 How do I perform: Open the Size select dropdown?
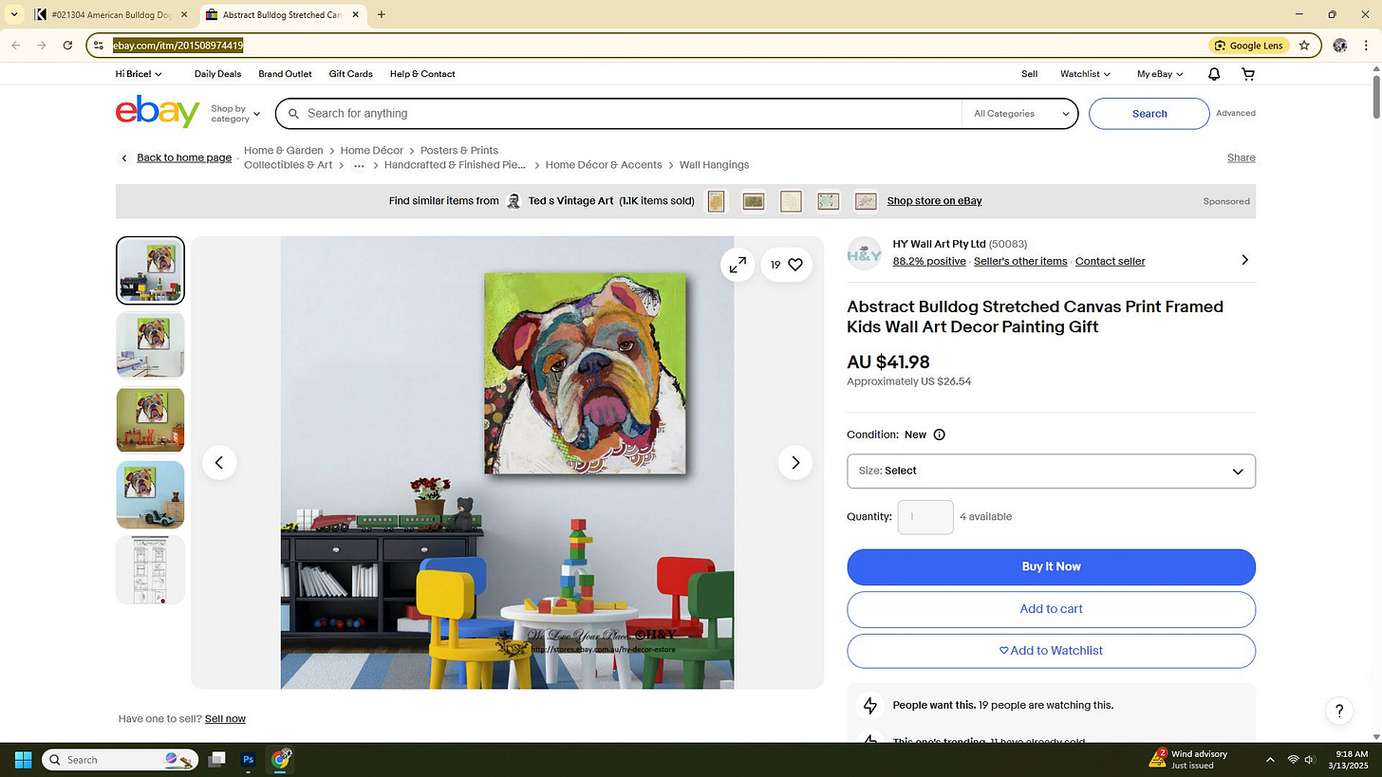click(x=1051, y=472)
